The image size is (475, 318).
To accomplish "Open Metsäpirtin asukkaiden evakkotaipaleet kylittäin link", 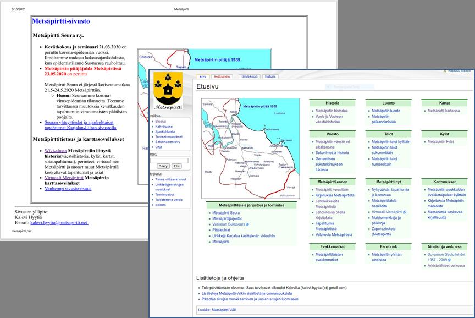I will tap(446, 192).
